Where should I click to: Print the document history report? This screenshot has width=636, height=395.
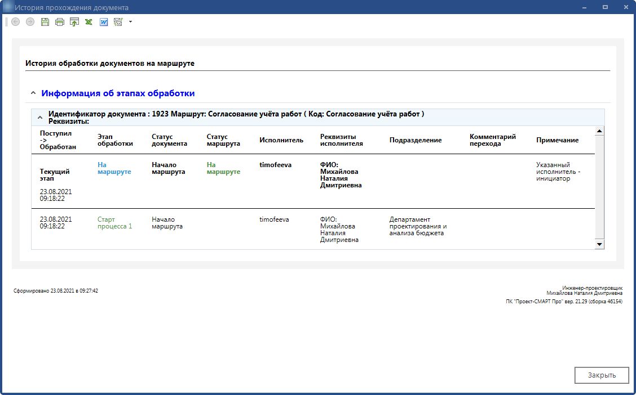[x=60, y=22]
